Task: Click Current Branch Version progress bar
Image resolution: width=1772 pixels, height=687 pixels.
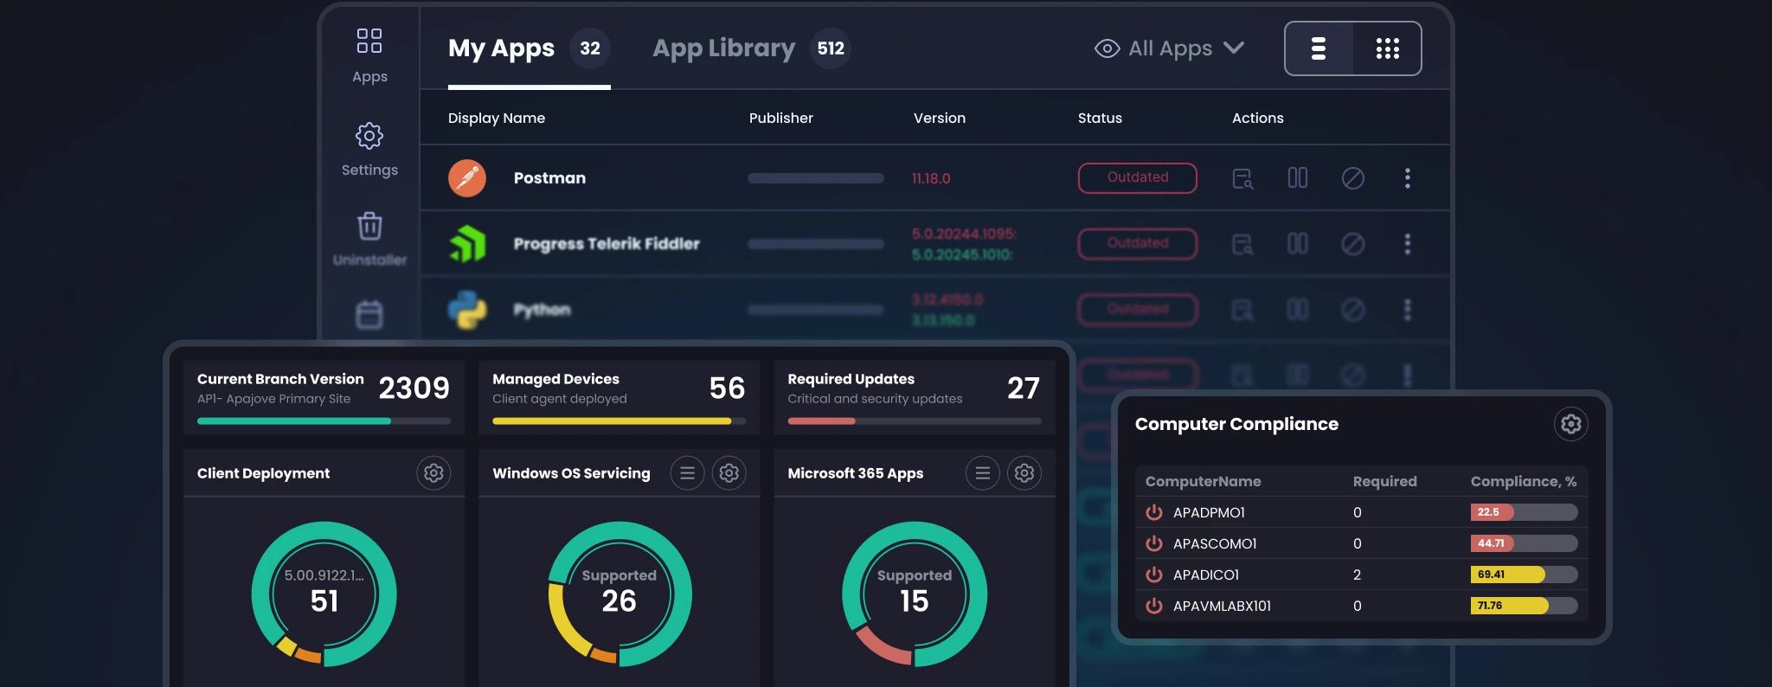Action: coord(324,421)
